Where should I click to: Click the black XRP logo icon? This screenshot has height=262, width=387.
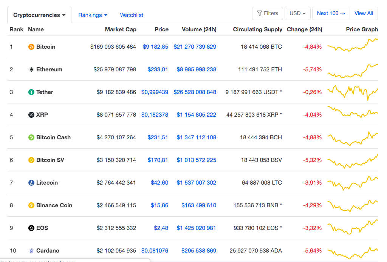coord(31,115)
